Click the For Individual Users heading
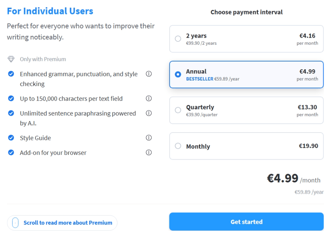331x238 pixels. (50, 11)
